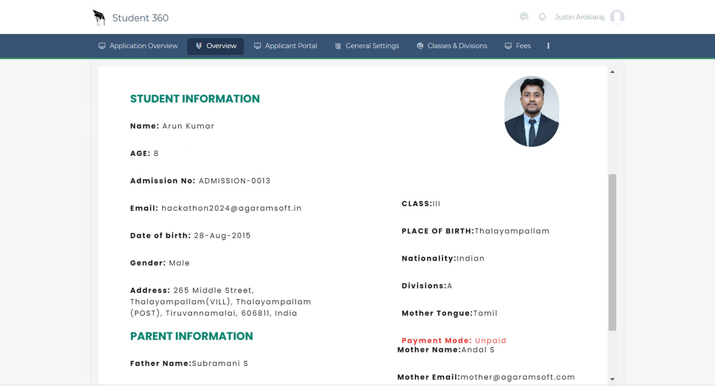Click the support globe icon near the bell
Viewport: 715px width, 386px height.
tap(523, 17)
